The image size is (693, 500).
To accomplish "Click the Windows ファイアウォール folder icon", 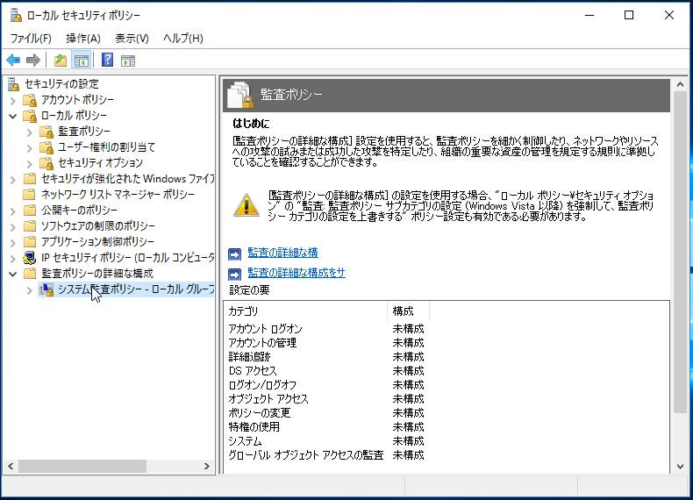I will [x=30, y=179].
